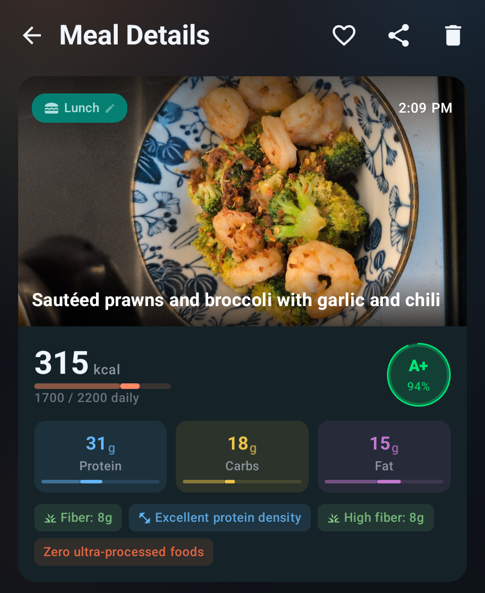This screenshot has height=593, width=485.
Task: Go back using the arrow icon
Action: click(32, 36)
